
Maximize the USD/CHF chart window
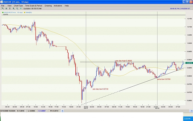click(x=187, y=2)
